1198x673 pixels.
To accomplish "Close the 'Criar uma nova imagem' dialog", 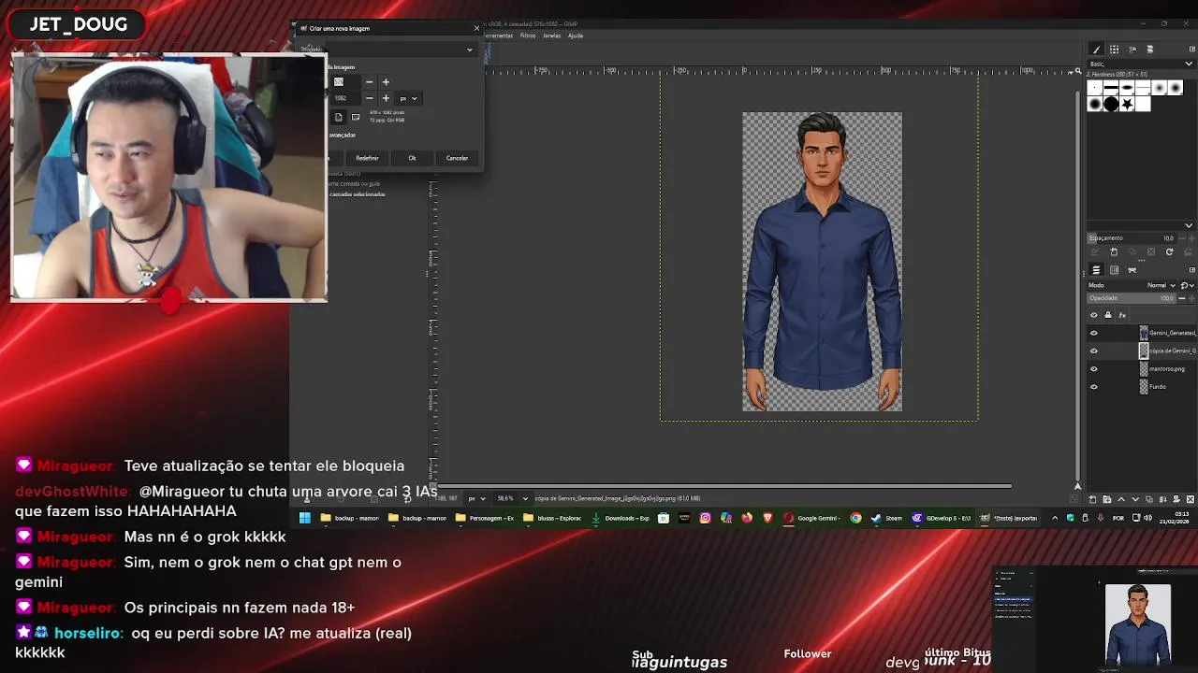I will 475,28.
